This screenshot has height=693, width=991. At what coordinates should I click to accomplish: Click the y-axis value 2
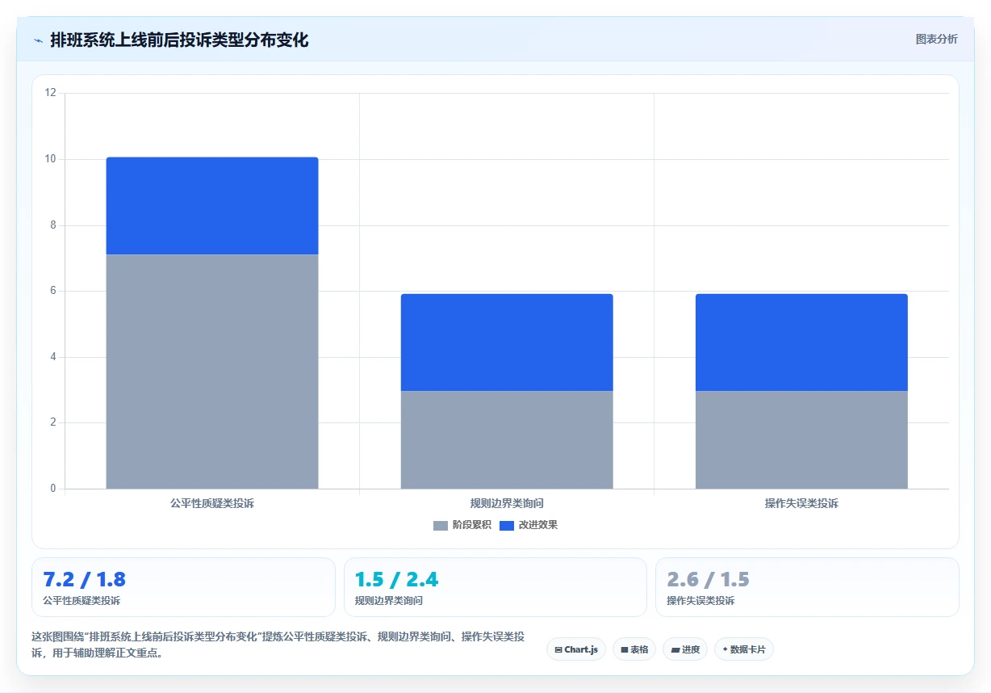coord(53,422)
